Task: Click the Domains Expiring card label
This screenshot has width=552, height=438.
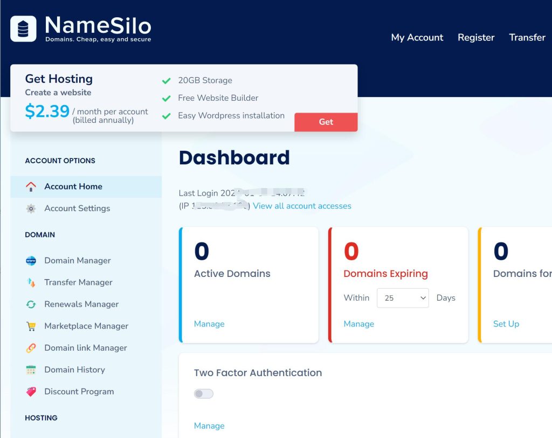Action: click(386, 274)
